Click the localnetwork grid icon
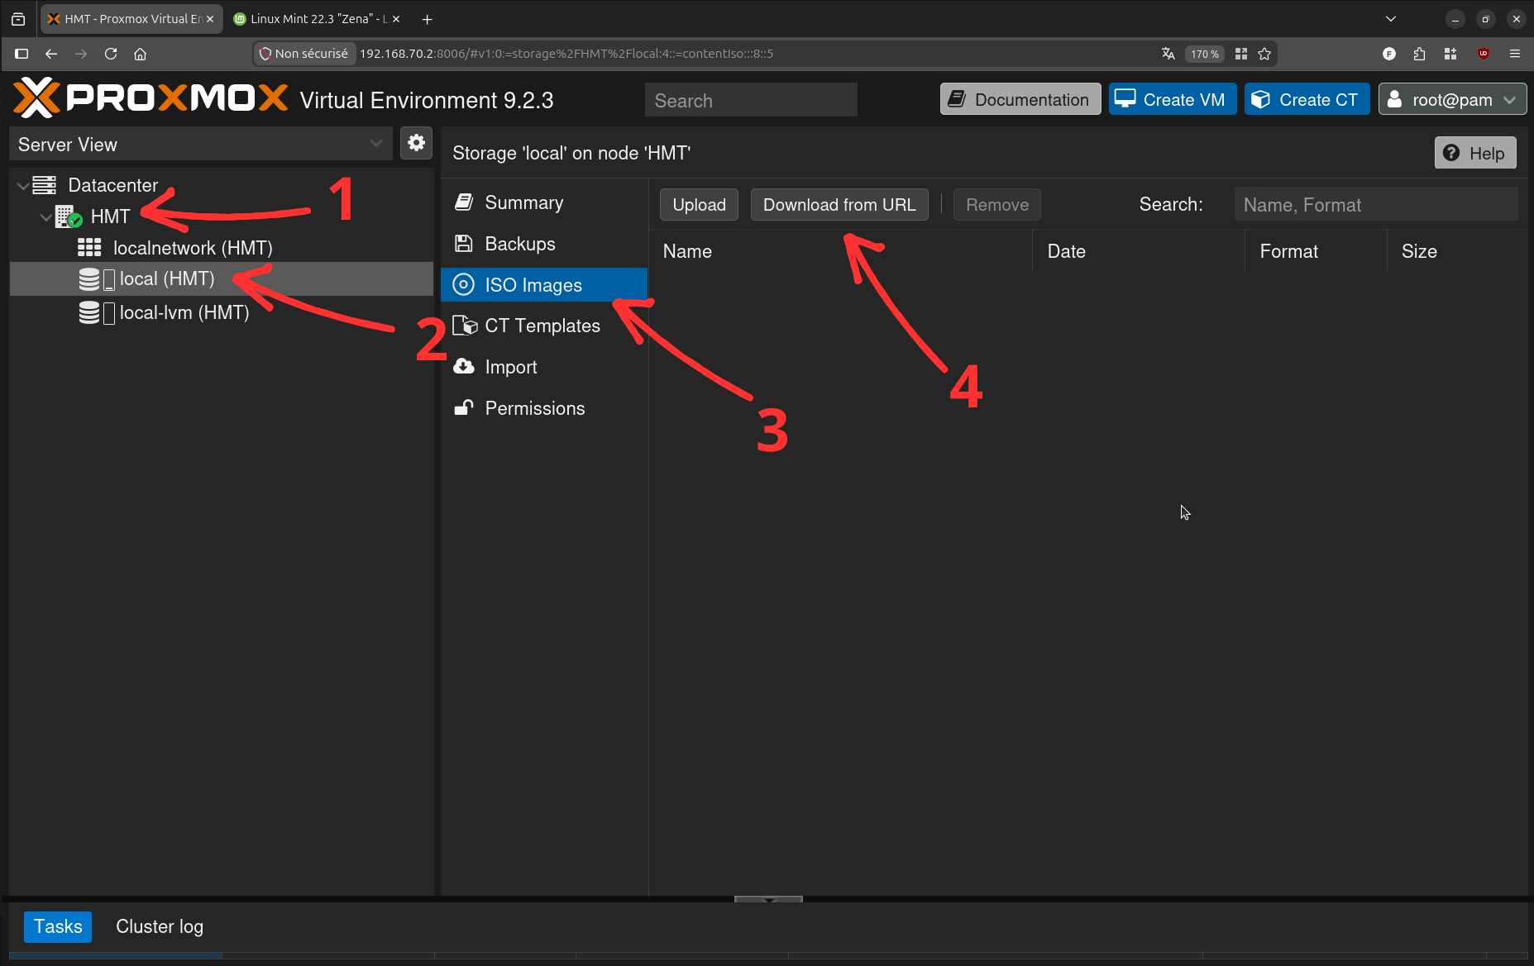The image size is (1534, 966). [x=89, y=247]
